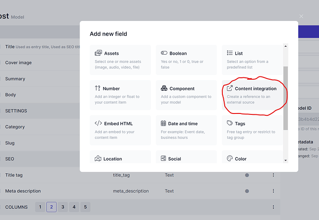This screenshot has height=220, width=319.
Task: Click the grey status dot for Title tag
Action: [247, 175]
